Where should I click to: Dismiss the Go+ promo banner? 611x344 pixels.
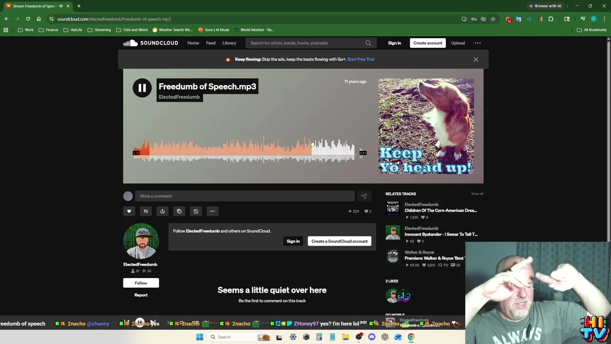coord(475,59)
